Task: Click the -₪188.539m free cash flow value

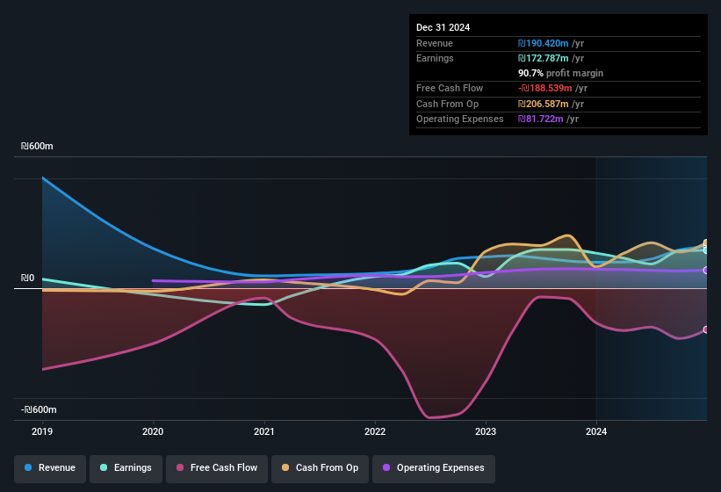Action: (544, 88)
